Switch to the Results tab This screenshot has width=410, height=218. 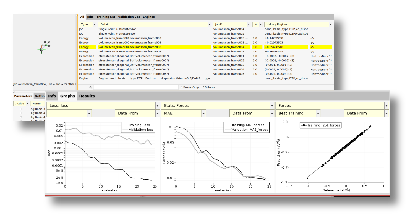tap(87, 96)
